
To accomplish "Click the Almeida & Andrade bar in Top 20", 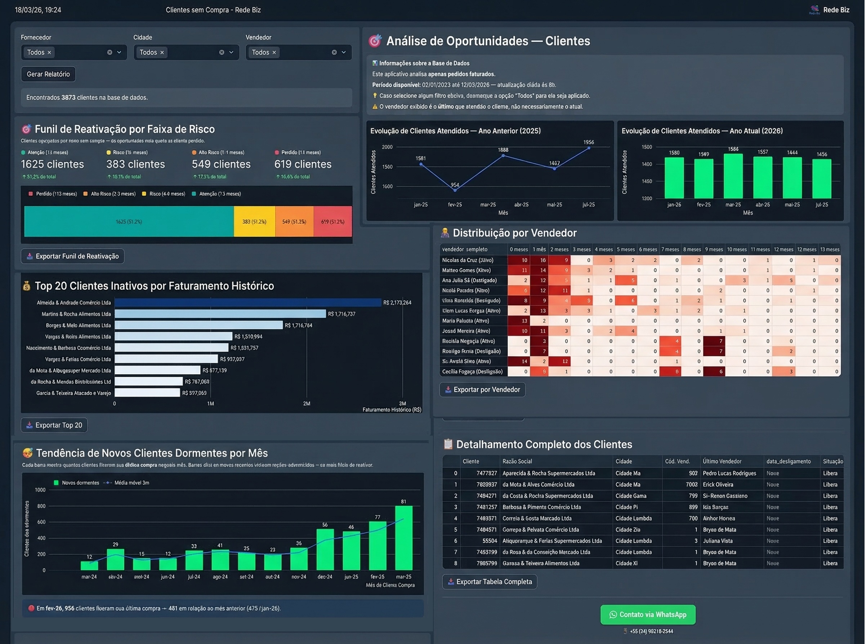I will [247, 303].
